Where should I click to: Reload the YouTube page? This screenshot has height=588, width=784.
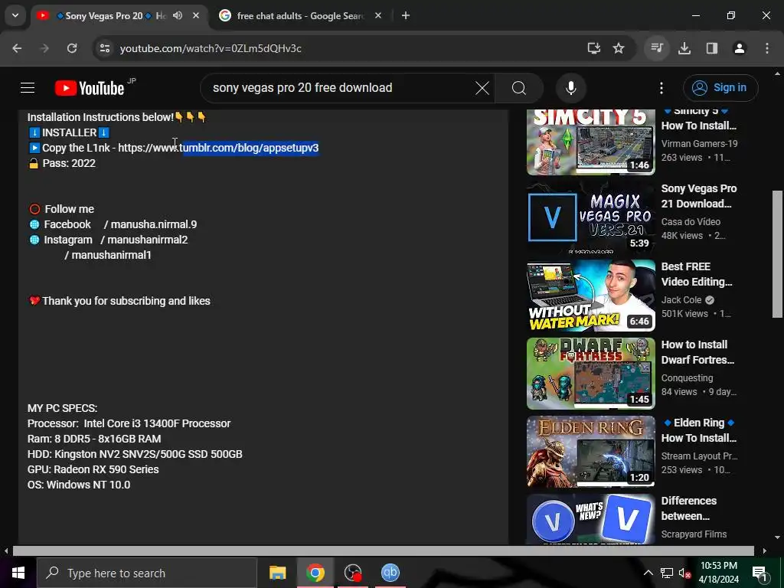tap(72, 48)
